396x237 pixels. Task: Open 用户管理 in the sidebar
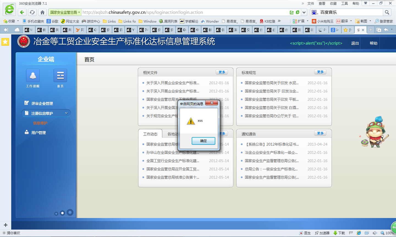tap(38, 133)
